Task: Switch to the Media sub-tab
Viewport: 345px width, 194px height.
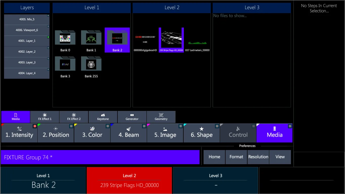Action: pyautogui.click(x=16, y=117)
